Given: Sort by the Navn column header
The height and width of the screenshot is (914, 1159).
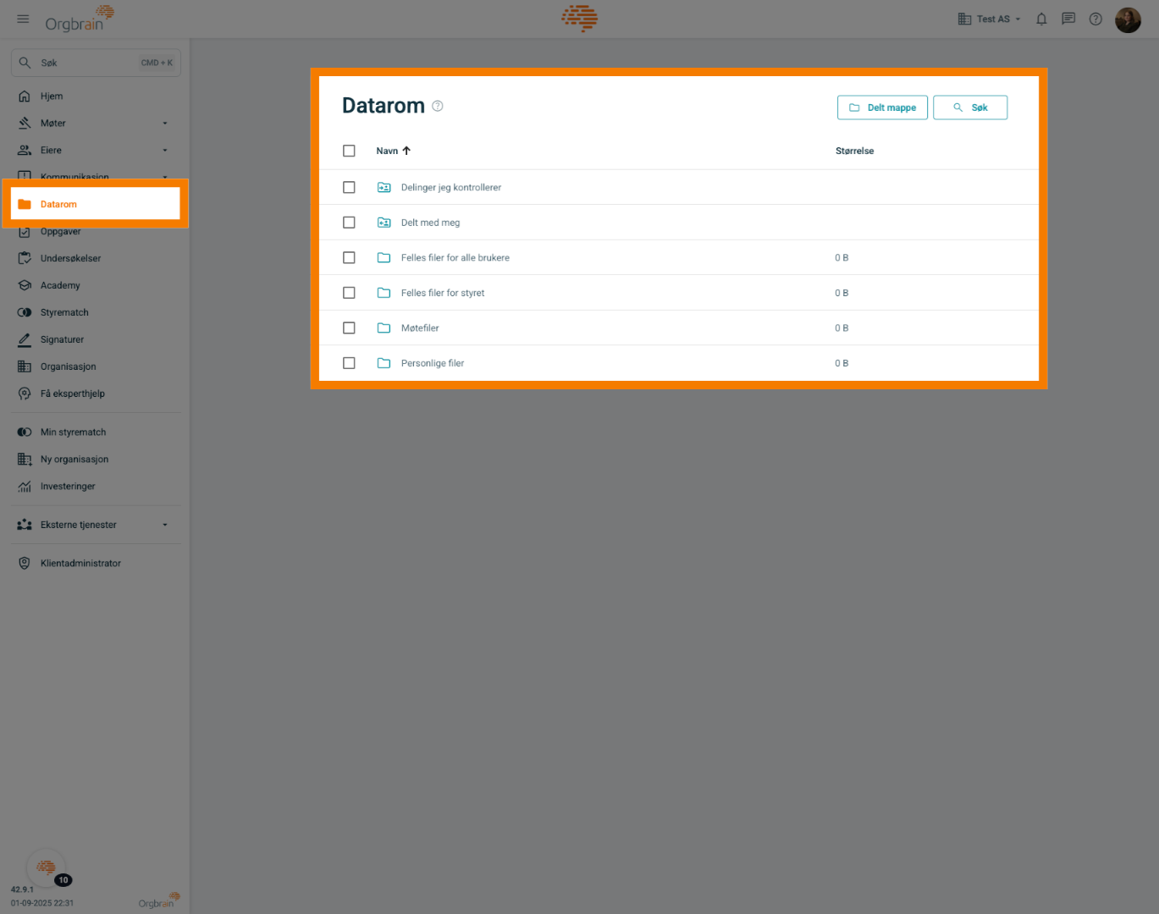Looking at the screenshot, I should [387, 151].
